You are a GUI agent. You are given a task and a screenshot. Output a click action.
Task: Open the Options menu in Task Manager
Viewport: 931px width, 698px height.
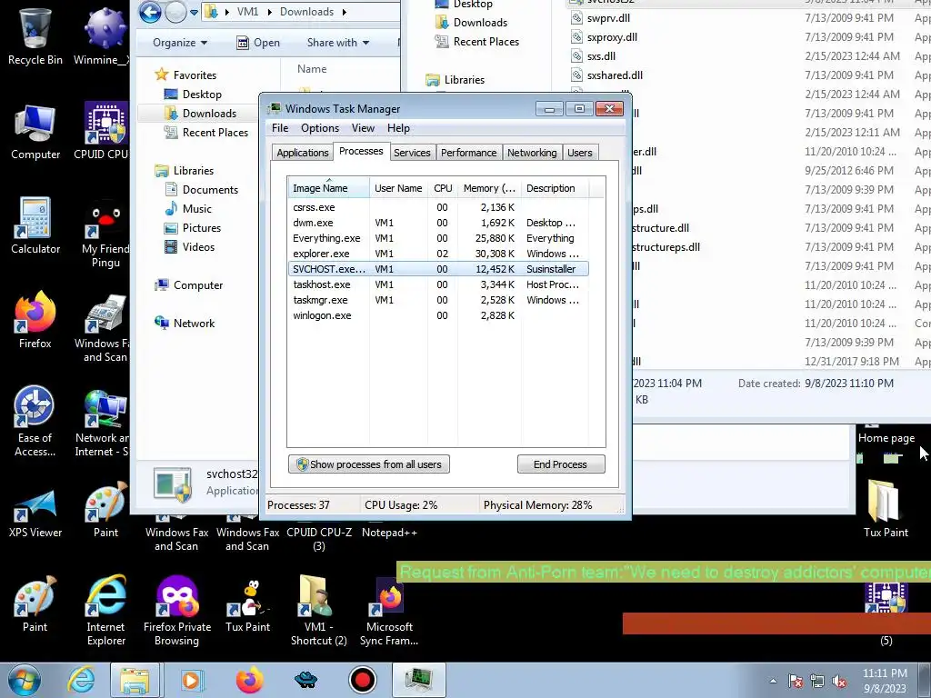pos(319,128)
